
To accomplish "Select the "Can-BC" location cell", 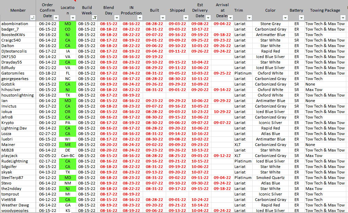I will [68, 156].
